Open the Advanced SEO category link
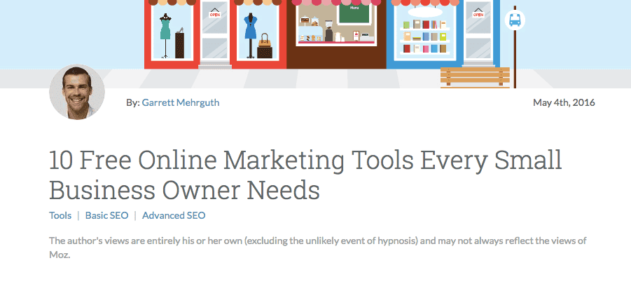This screenshot has width=631, height=284. pyautogui.click(x=174, y=215)
